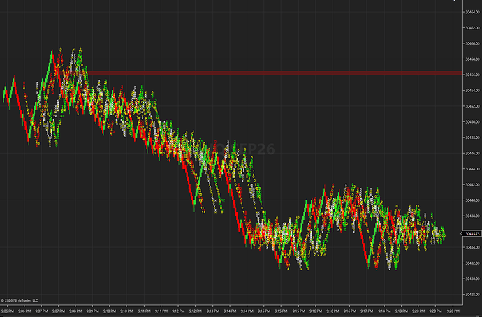Click the 30454.00 price axis label
This screenshot has height=317, width=482.
pyautogui.click(x=472, y=91)
